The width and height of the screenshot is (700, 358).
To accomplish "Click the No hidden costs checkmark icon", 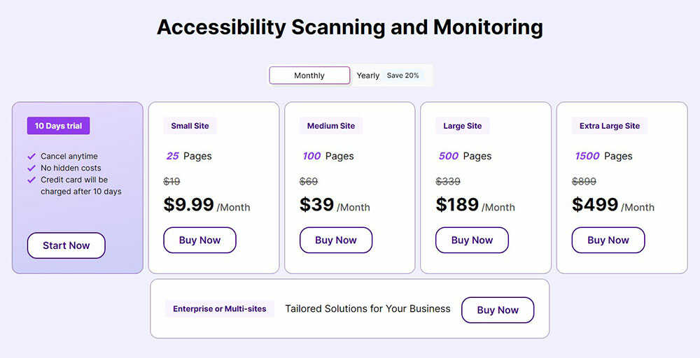I will (x=31, y=169).
